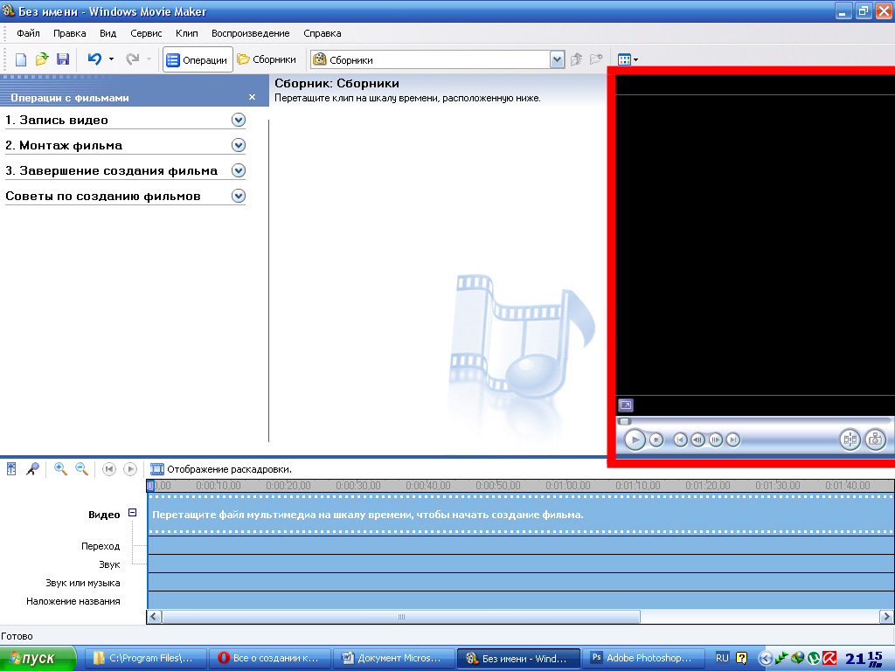895x671 pixels.
Task: Jump back to the start in preview monitor
Action: click(680, 440)
